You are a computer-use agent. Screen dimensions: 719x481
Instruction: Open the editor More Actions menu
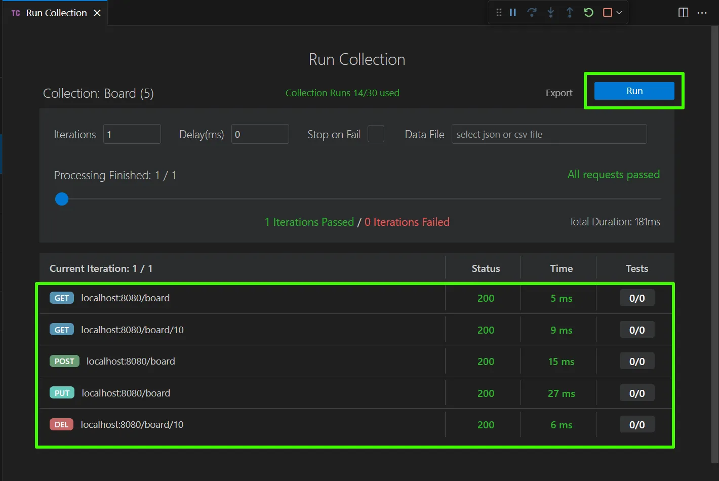702,13
